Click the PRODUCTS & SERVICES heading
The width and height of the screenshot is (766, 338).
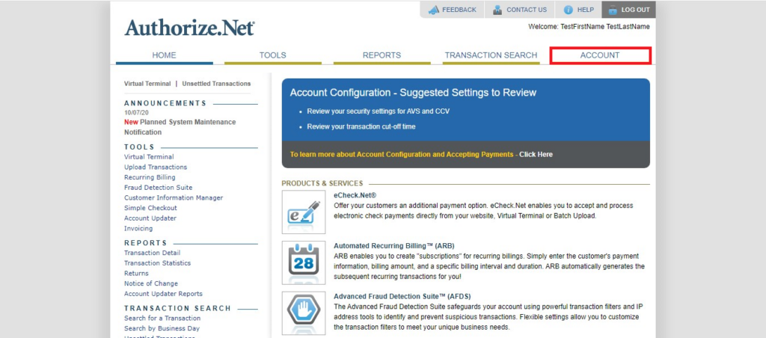pyautogui.click(x=322, y=184)
